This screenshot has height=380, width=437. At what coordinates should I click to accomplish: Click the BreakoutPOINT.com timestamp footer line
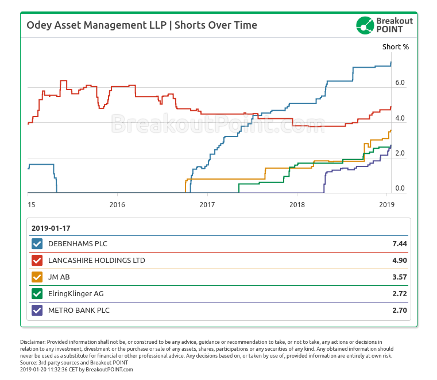pyautogui.click(x=76, y=370)
